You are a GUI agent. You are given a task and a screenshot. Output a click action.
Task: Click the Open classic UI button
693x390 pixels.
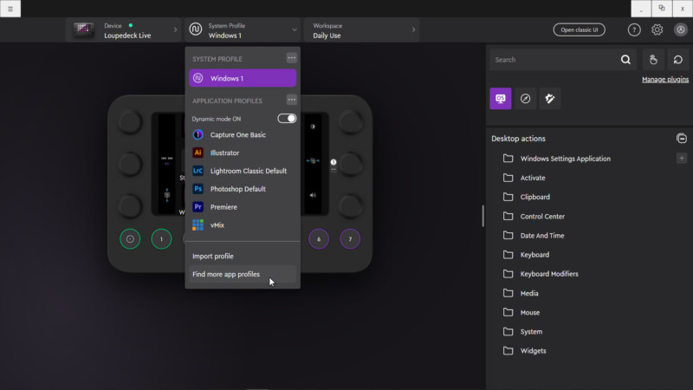click(x=579, y=29)
